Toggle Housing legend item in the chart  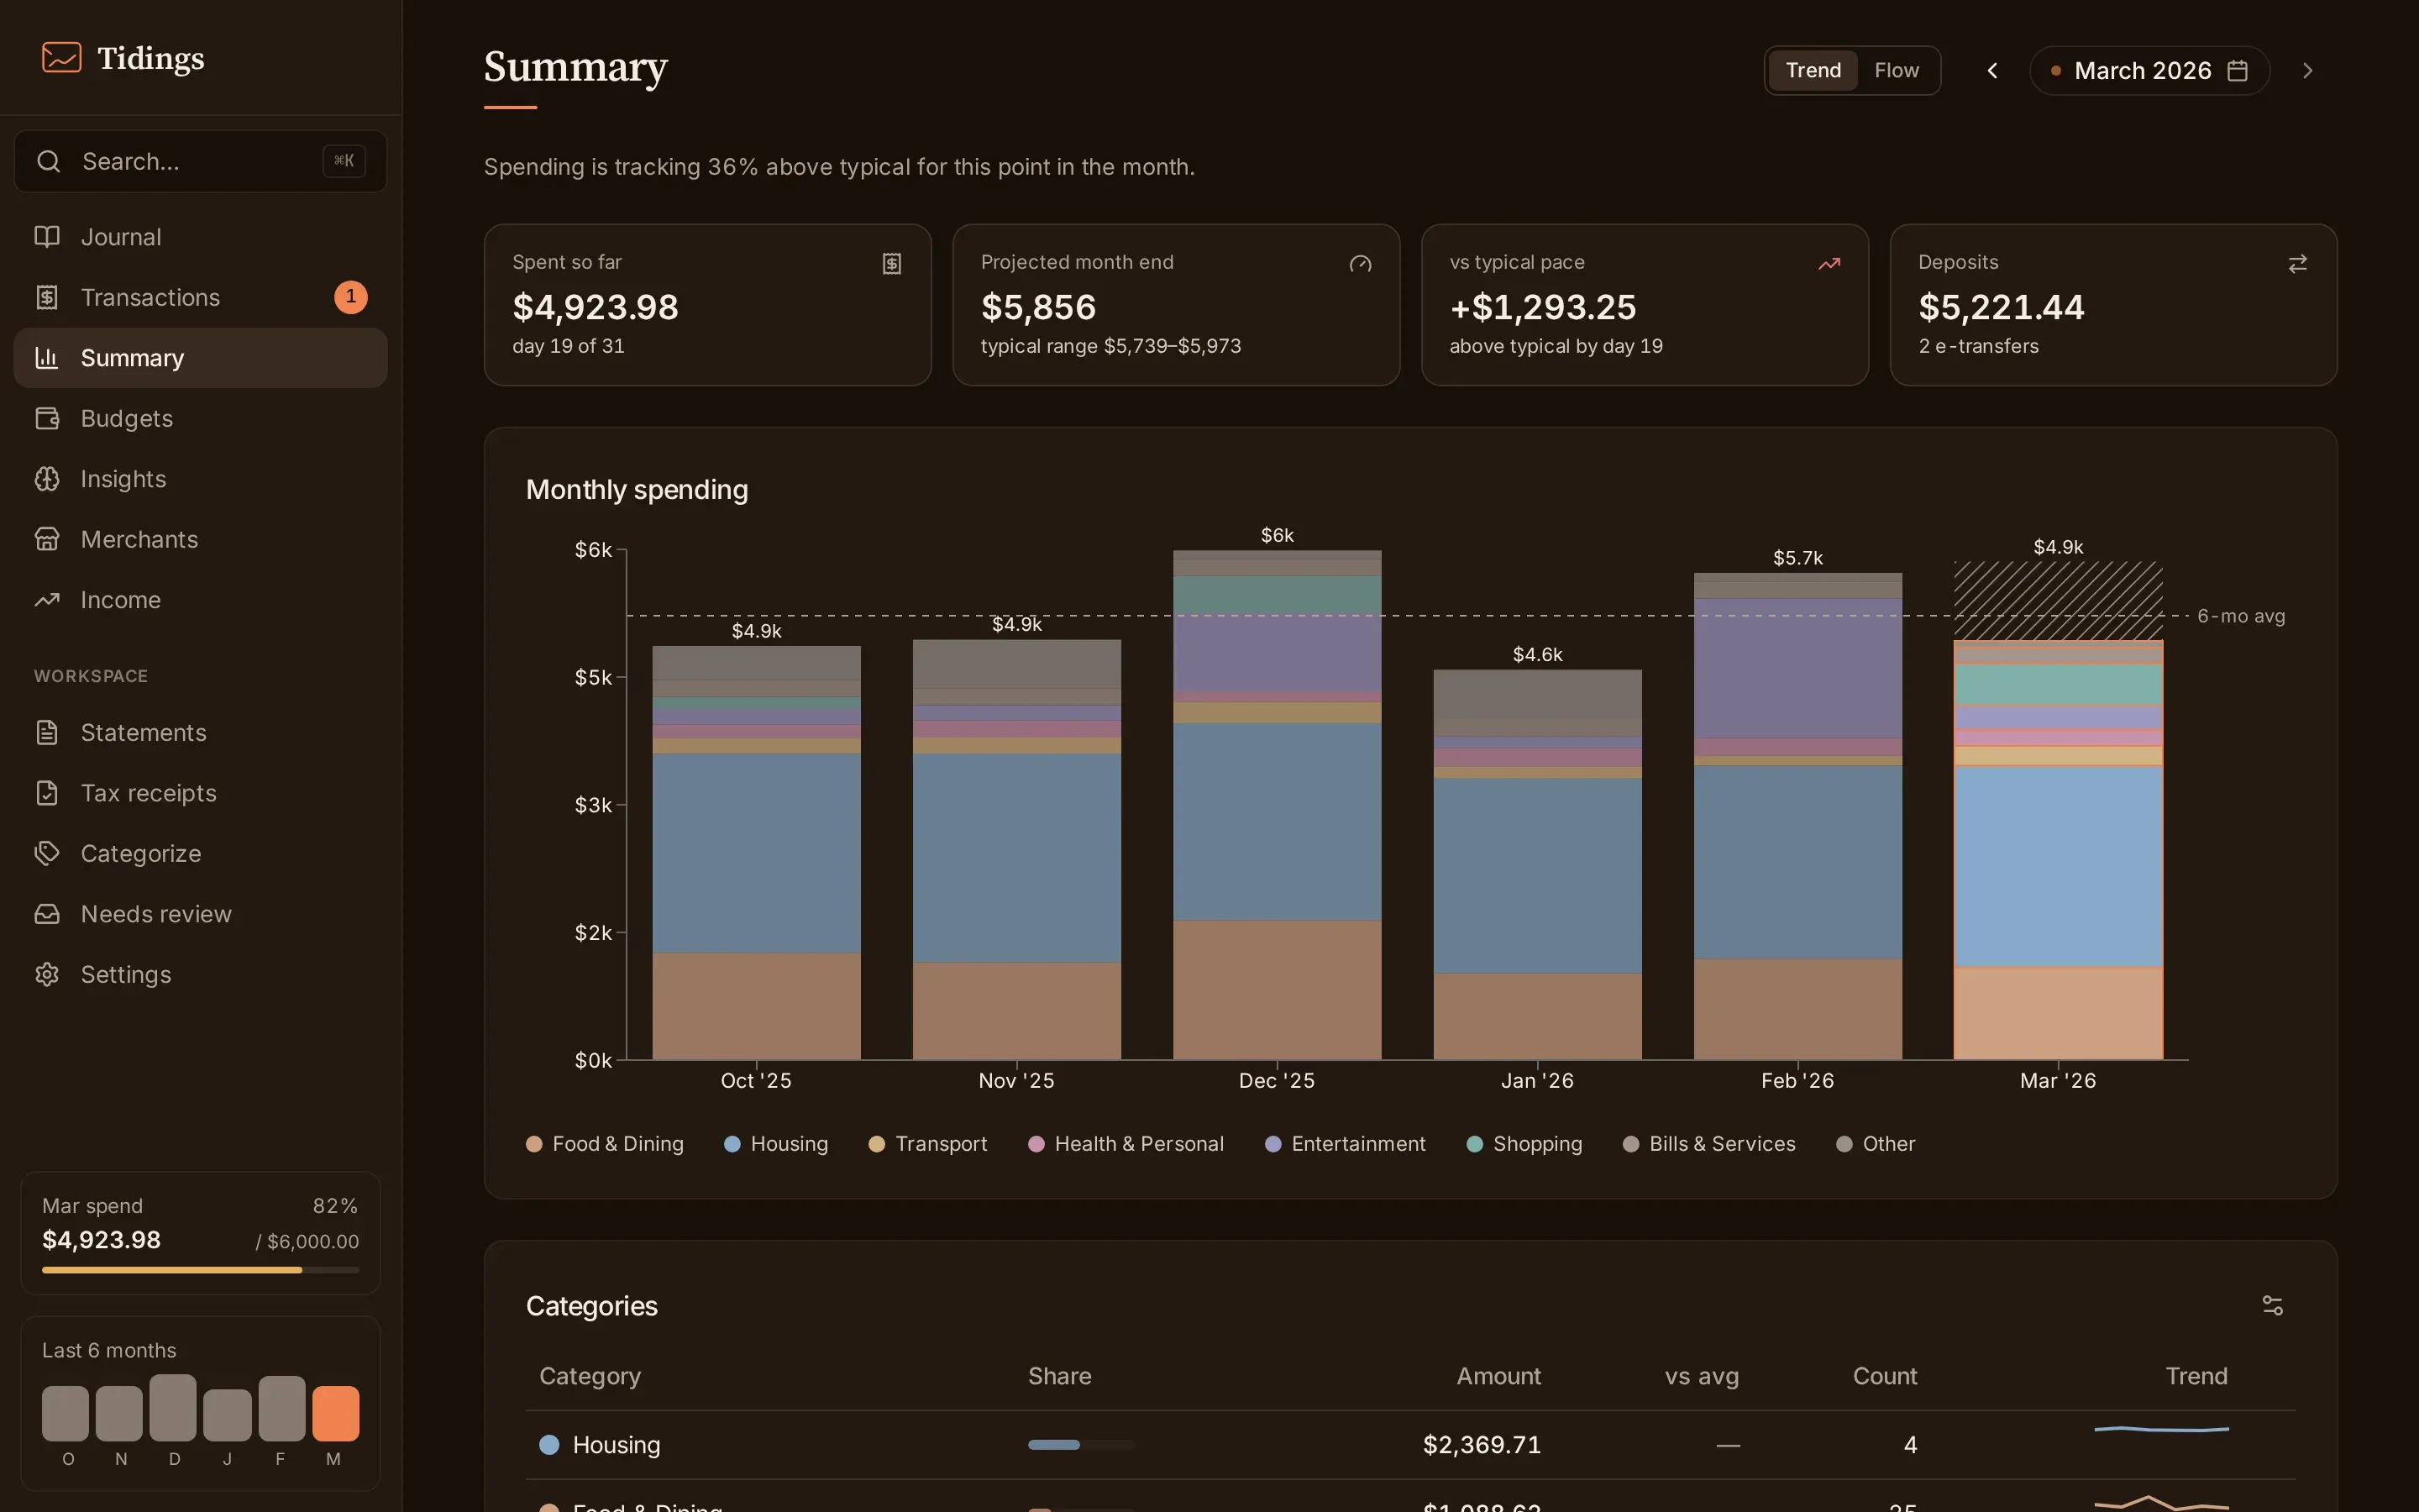click(x=776, y=1144)
